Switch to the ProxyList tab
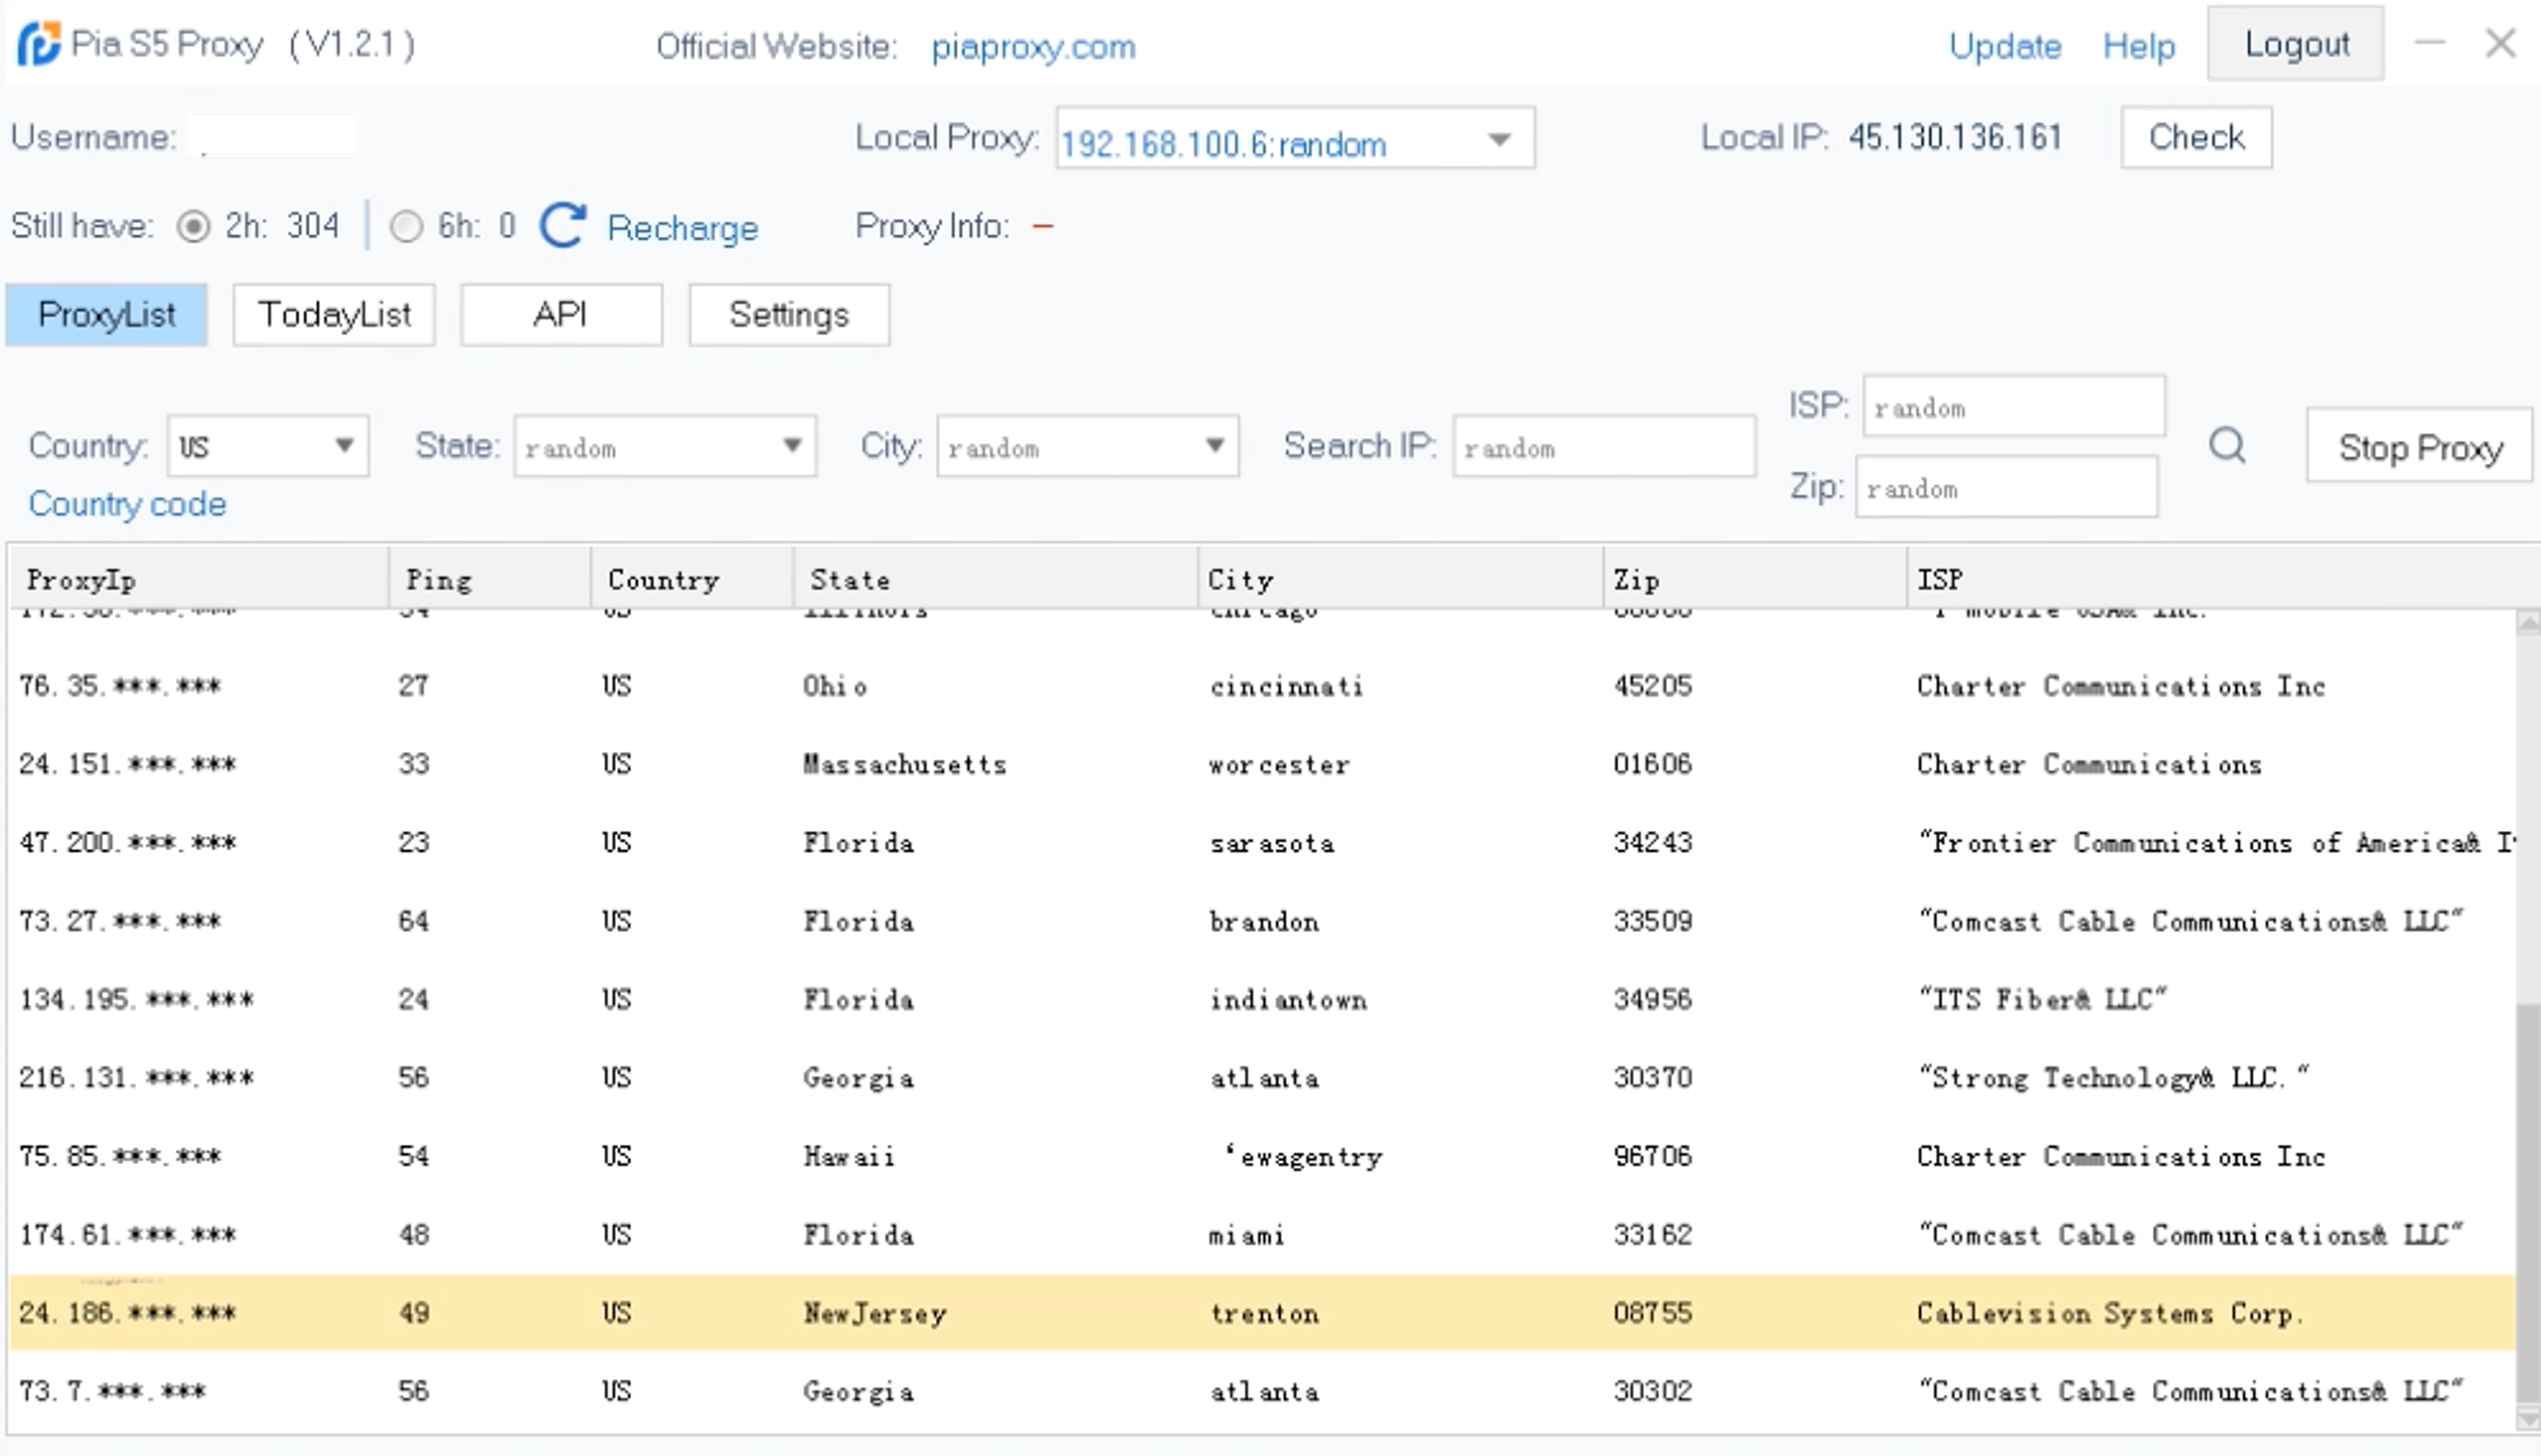This screenshot has width=2541, height=1456. [x=106, y=315]
